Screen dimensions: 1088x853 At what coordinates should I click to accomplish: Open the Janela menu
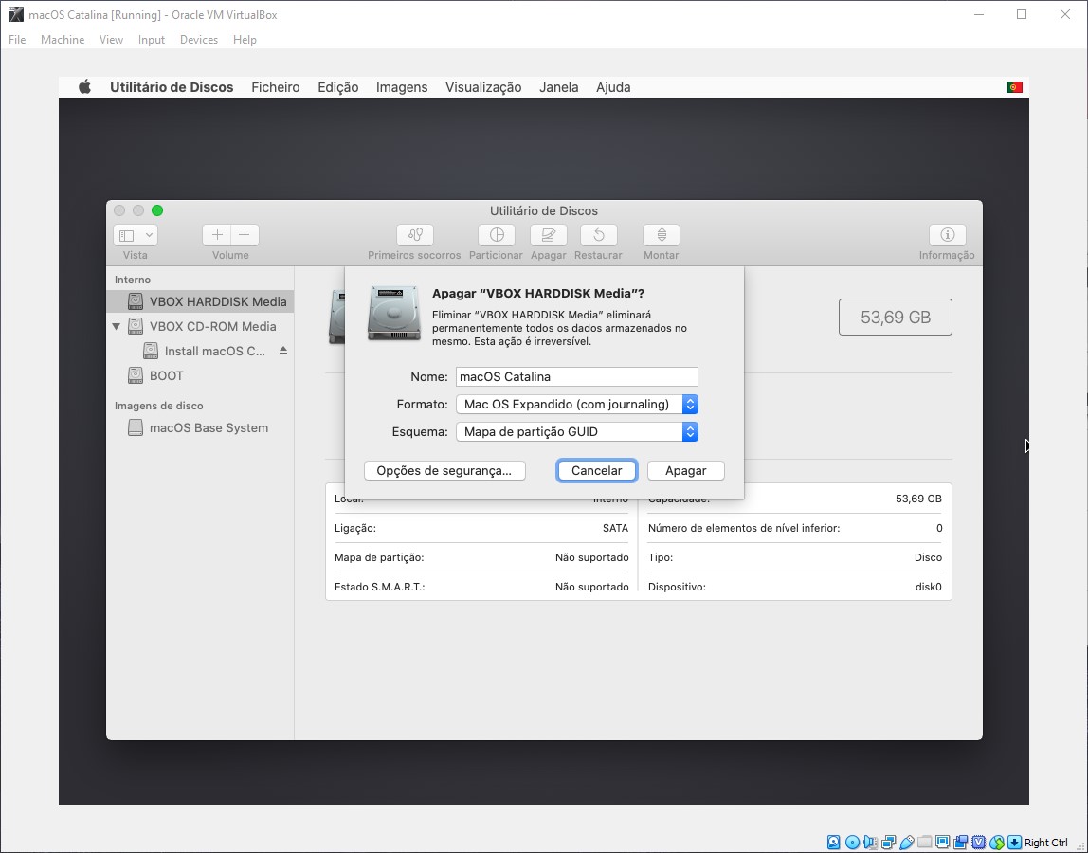click(558, 87)
